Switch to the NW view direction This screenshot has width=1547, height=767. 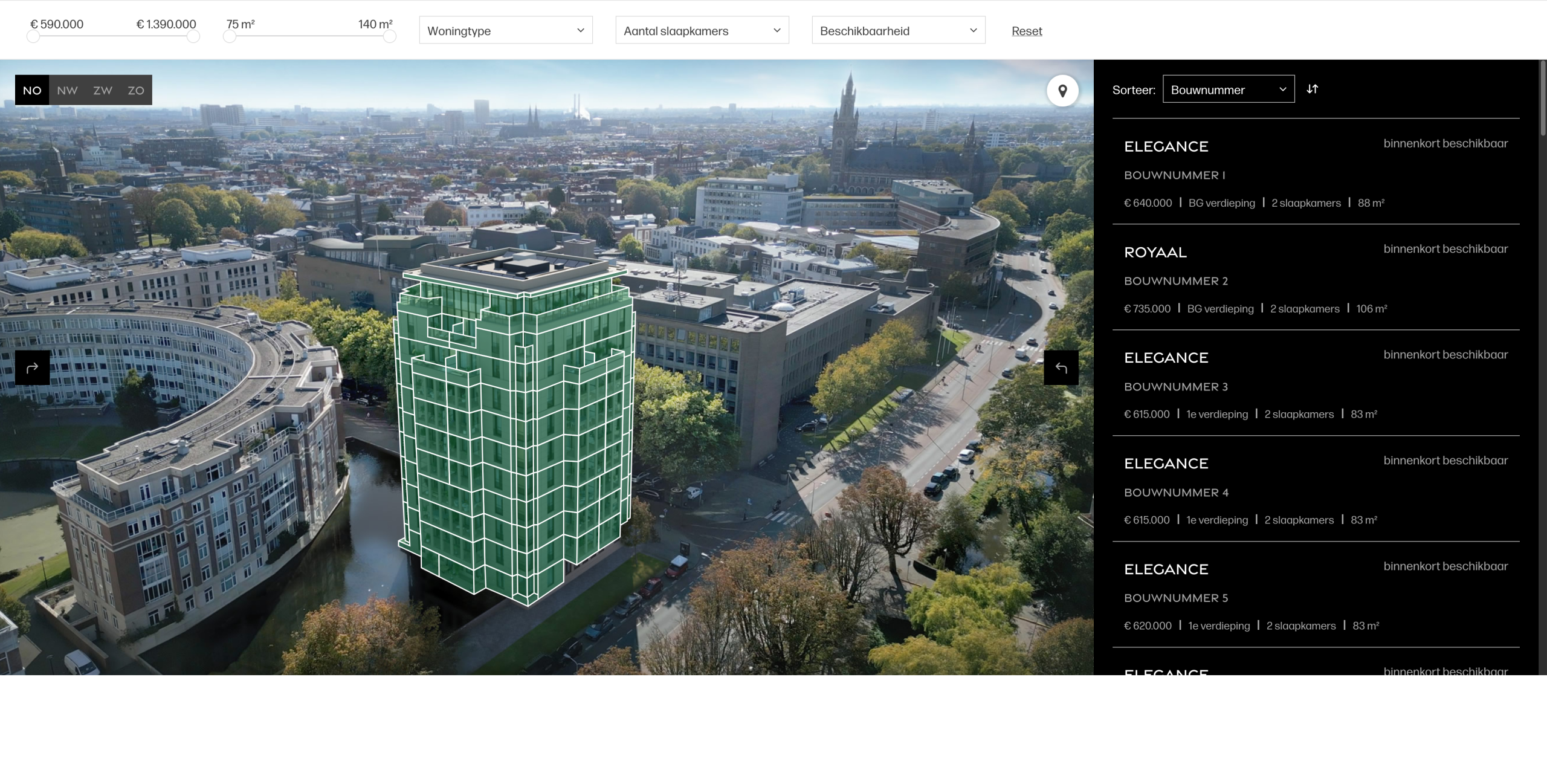pyautogui.click(x=67, y=90)
